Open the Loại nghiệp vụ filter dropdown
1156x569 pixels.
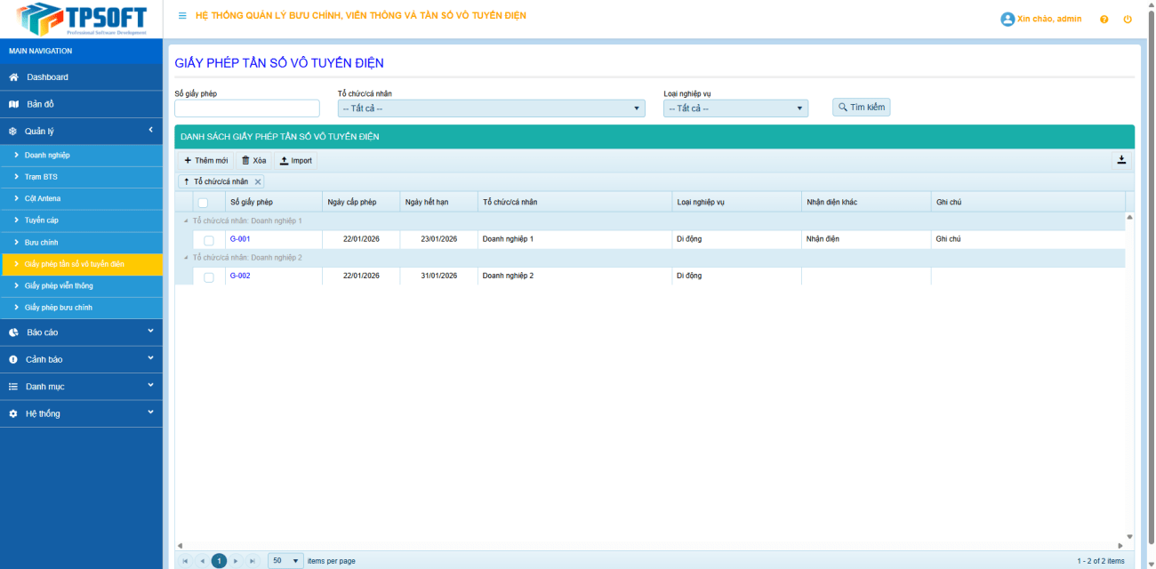click(735, 108)
